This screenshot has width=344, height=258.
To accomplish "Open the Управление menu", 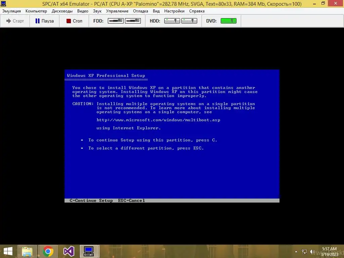I will tap(117, 11).
